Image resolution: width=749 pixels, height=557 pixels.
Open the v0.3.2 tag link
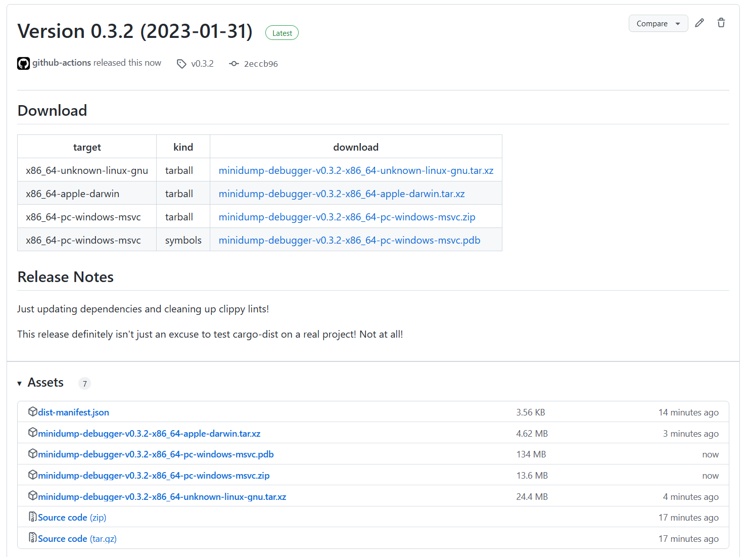202,64
